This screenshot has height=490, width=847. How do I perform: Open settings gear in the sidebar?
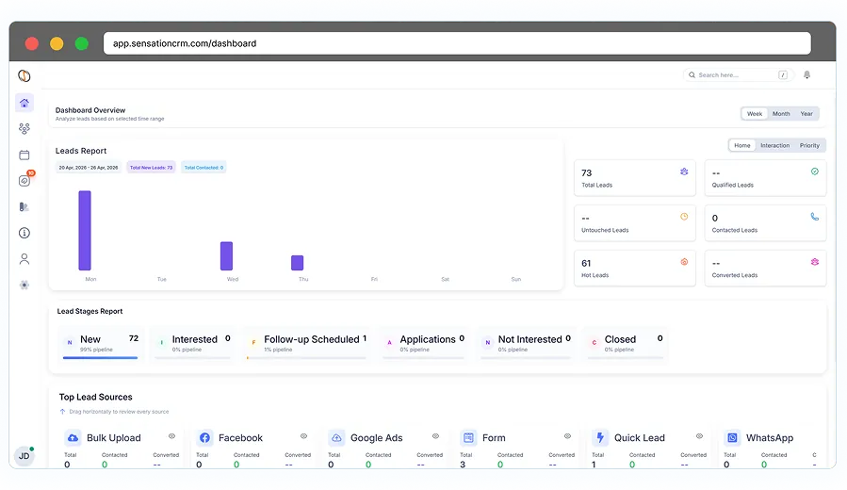click(x=24, y=285)
